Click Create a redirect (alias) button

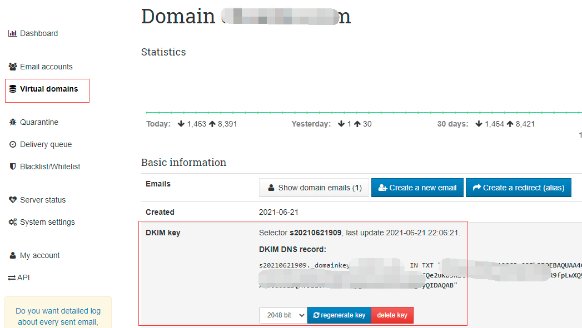(x=518, y=188)
